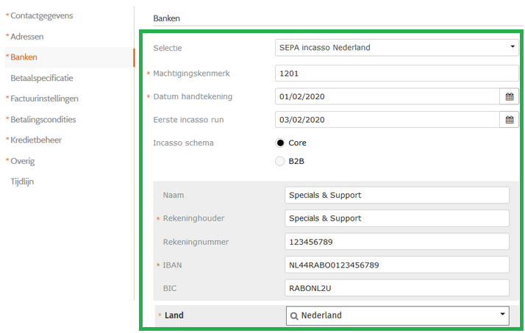Open Overig section

pyautogui.click(x=22, y=161)
